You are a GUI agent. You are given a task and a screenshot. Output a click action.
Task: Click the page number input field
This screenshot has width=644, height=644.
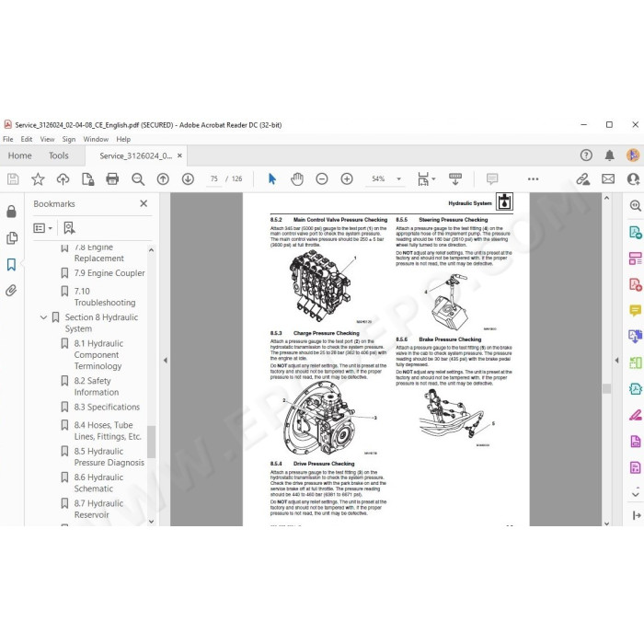tap(214, 179)
